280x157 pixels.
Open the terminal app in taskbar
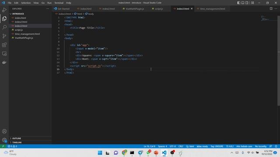[x=132, y=153]
